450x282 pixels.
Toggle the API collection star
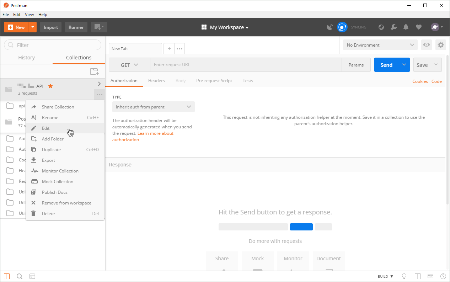click(x=50, y=86)
